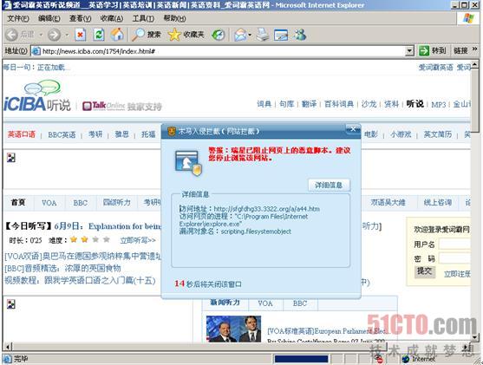Click the horizontal scrollbar left arrow
Viewport: 483px width, 365px height.
coord(8,347)
